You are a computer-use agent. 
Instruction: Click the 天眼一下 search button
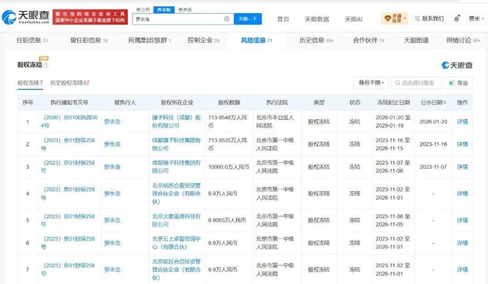(248, 19)
